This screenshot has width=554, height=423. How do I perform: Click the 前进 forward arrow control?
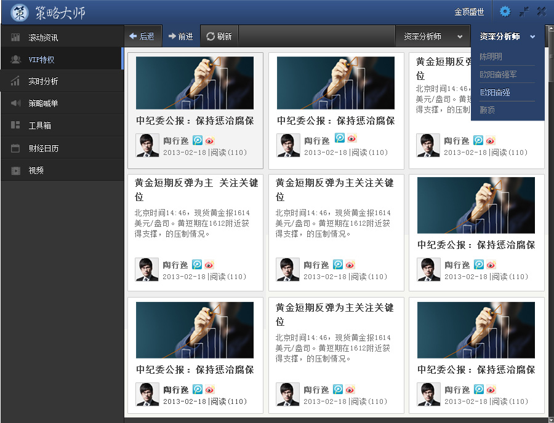(x=181, y=36)
